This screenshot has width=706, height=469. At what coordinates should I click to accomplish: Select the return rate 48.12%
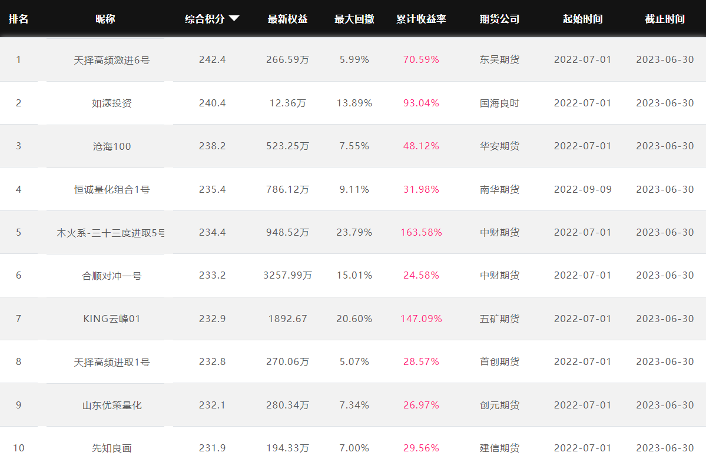[421, 146]
